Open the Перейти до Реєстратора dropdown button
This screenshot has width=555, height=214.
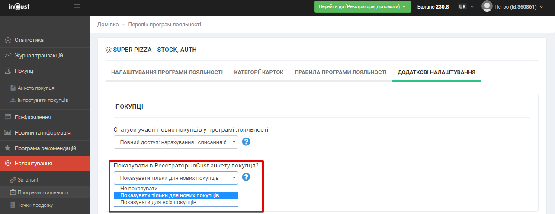point(362,6)
